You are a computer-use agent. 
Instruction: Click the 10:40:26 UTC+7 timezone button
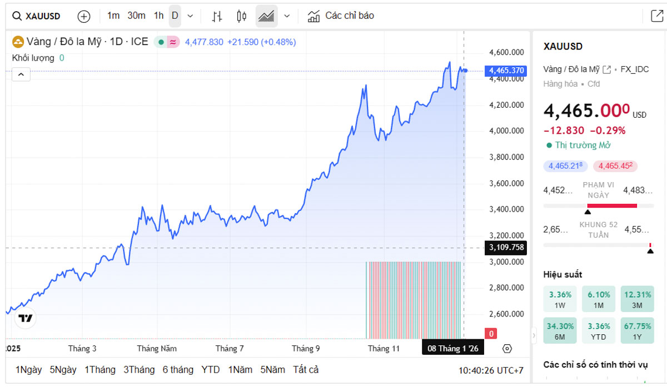tap(491, 370)
